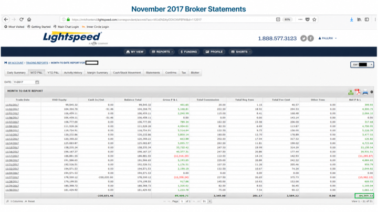Open the reader view icon in address bar
378x212 pixels.
tap(278, 19)
